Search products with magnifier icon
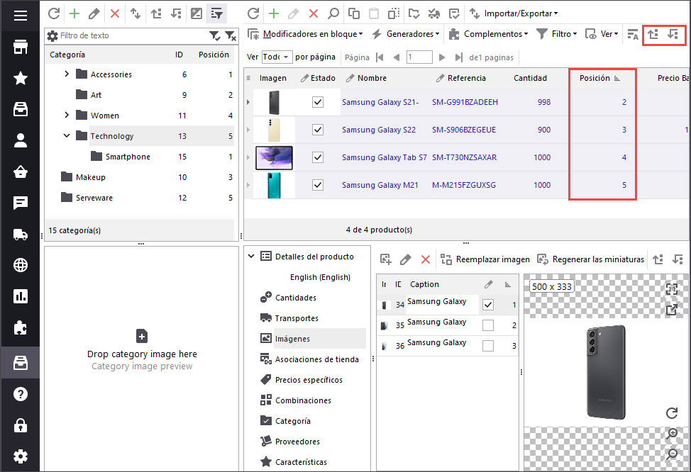691x472 pixels. pyautogui.click(x=333, y=13)
